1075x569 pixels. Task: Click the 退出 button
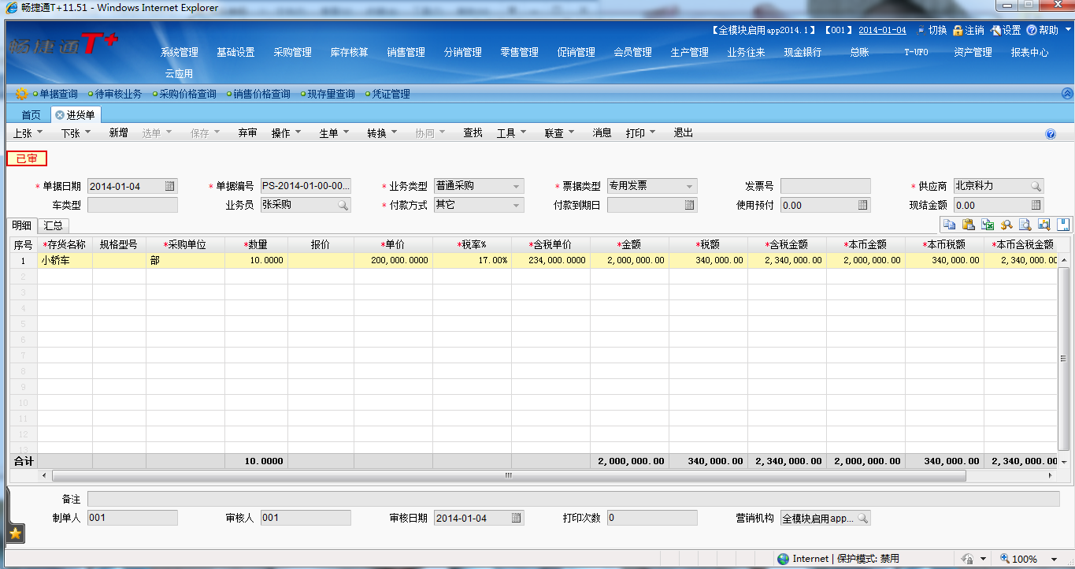(683, 133)
